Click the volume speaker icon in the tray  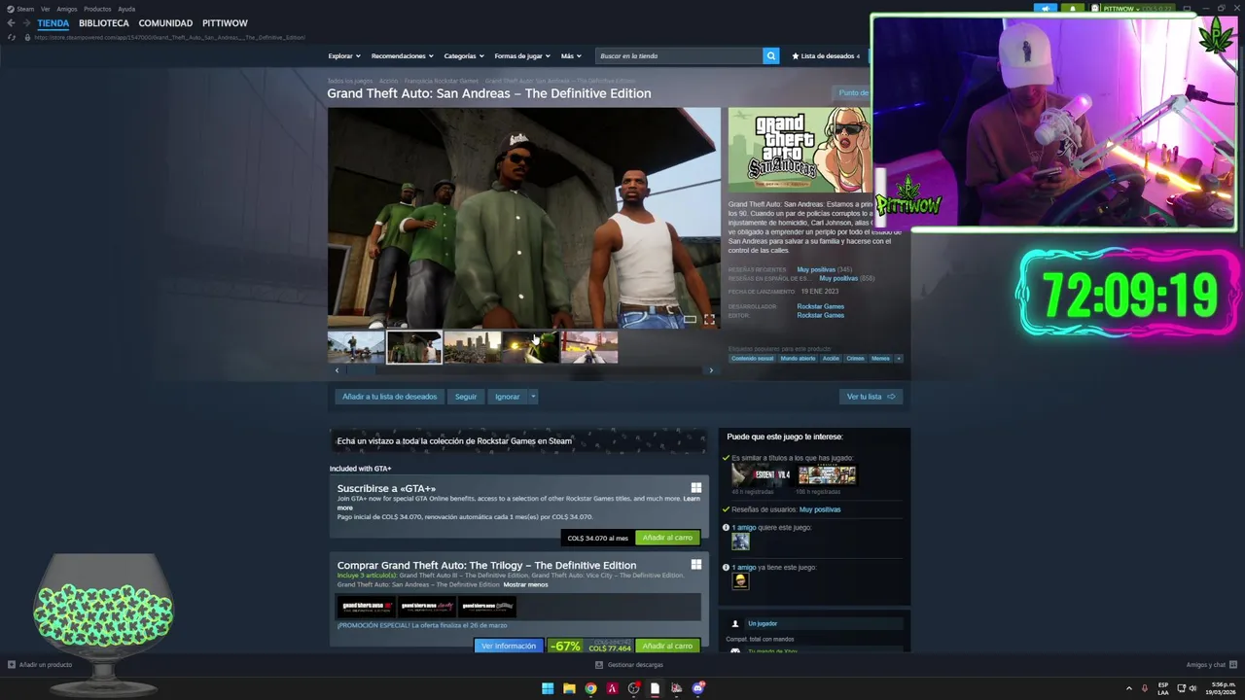coord(1192,688)
